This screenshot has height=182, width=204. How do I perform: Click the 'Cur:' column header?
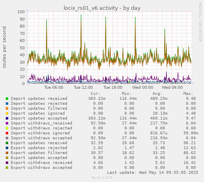96,94
